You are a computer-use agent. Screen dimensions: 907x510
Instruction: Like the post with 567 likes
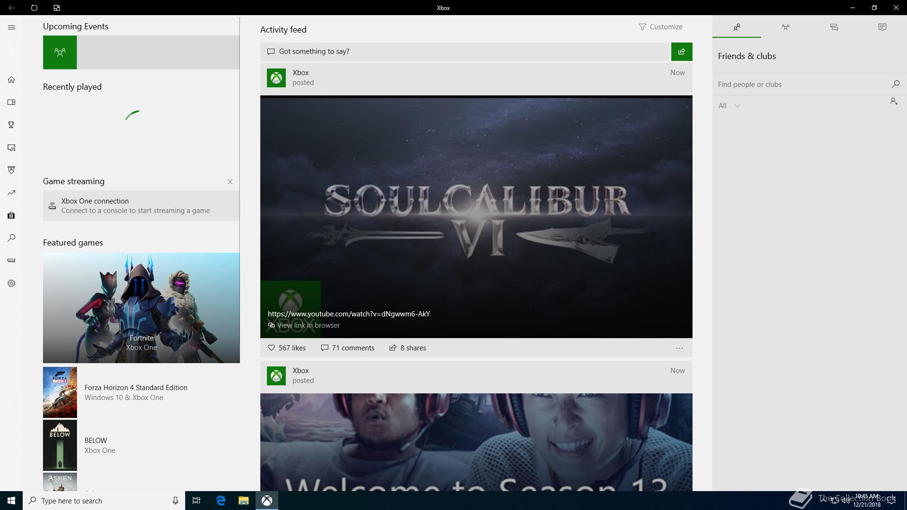pos(287,348)
